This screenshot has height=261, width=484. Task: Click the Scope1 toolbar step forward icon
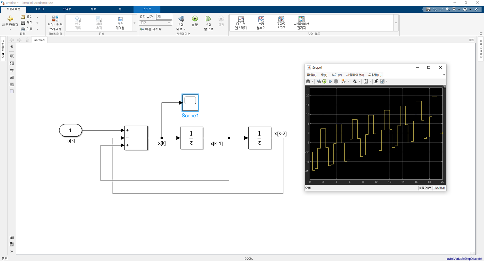(330, 81)
